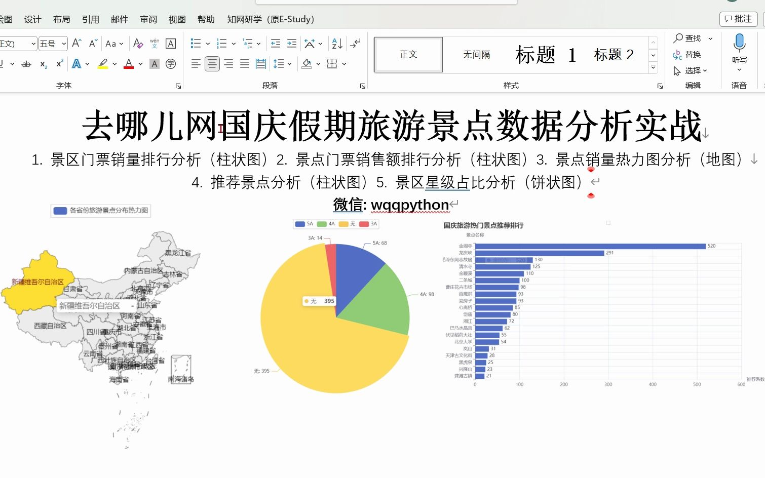Image resolution: width=765 pixels, height=478 pixels.
Task: Expand the borders dropdown arrow
Action: [345, 64]
